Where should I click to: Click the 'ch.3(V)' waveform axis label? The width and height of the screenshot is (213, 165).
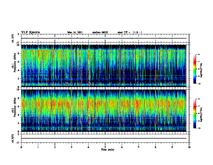click(13, 138)
